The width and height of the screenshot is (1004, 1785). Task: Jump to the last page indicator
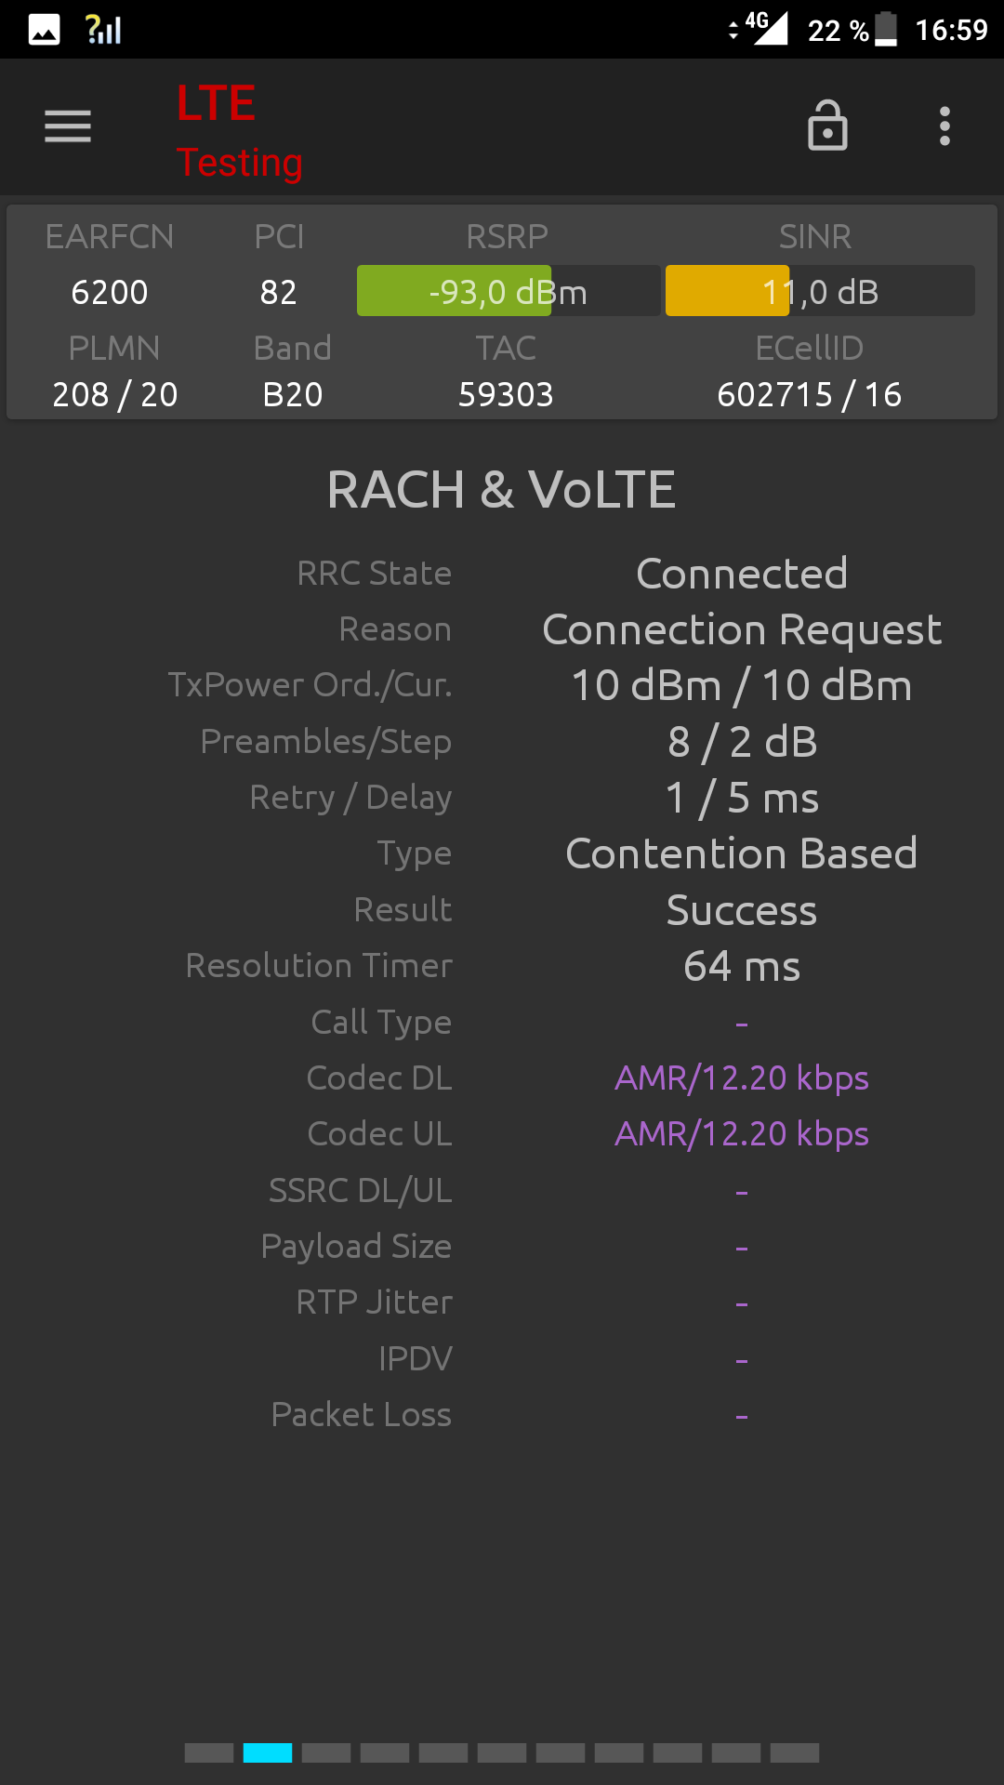pyautogui.click(x=795, y=1752)
